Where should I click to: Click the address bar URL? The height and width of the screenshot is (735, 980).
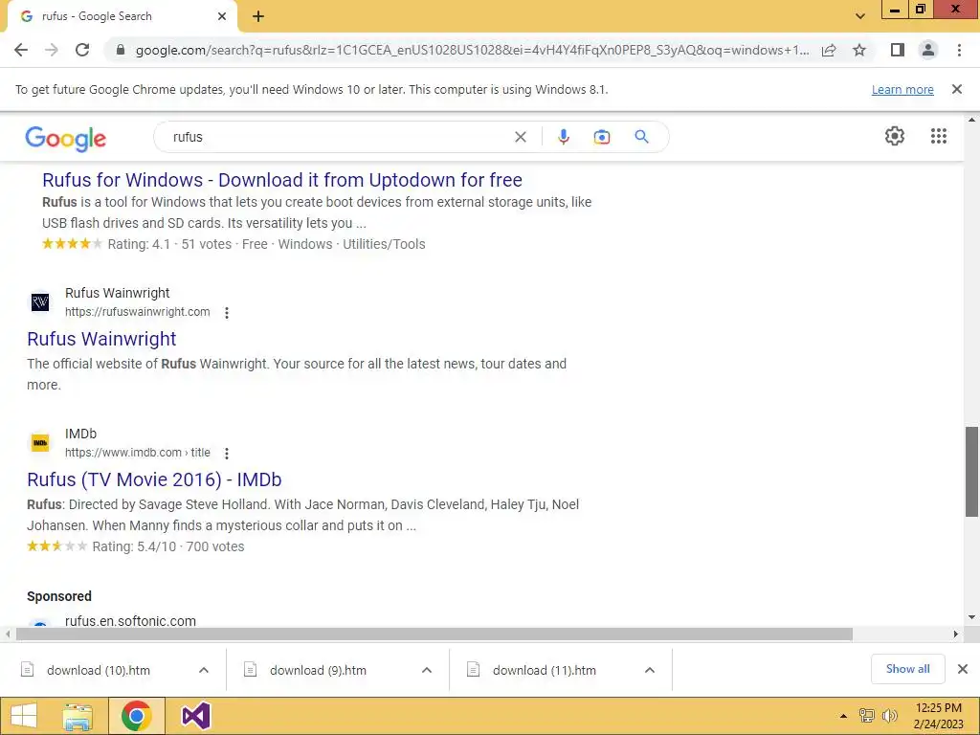472,50
